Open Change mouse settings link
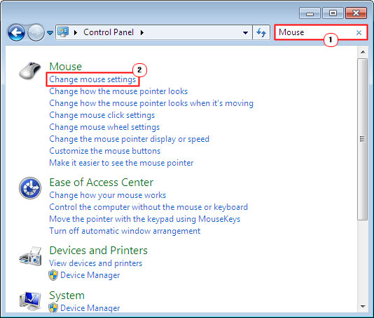374x318 pixels. point(92,79)
